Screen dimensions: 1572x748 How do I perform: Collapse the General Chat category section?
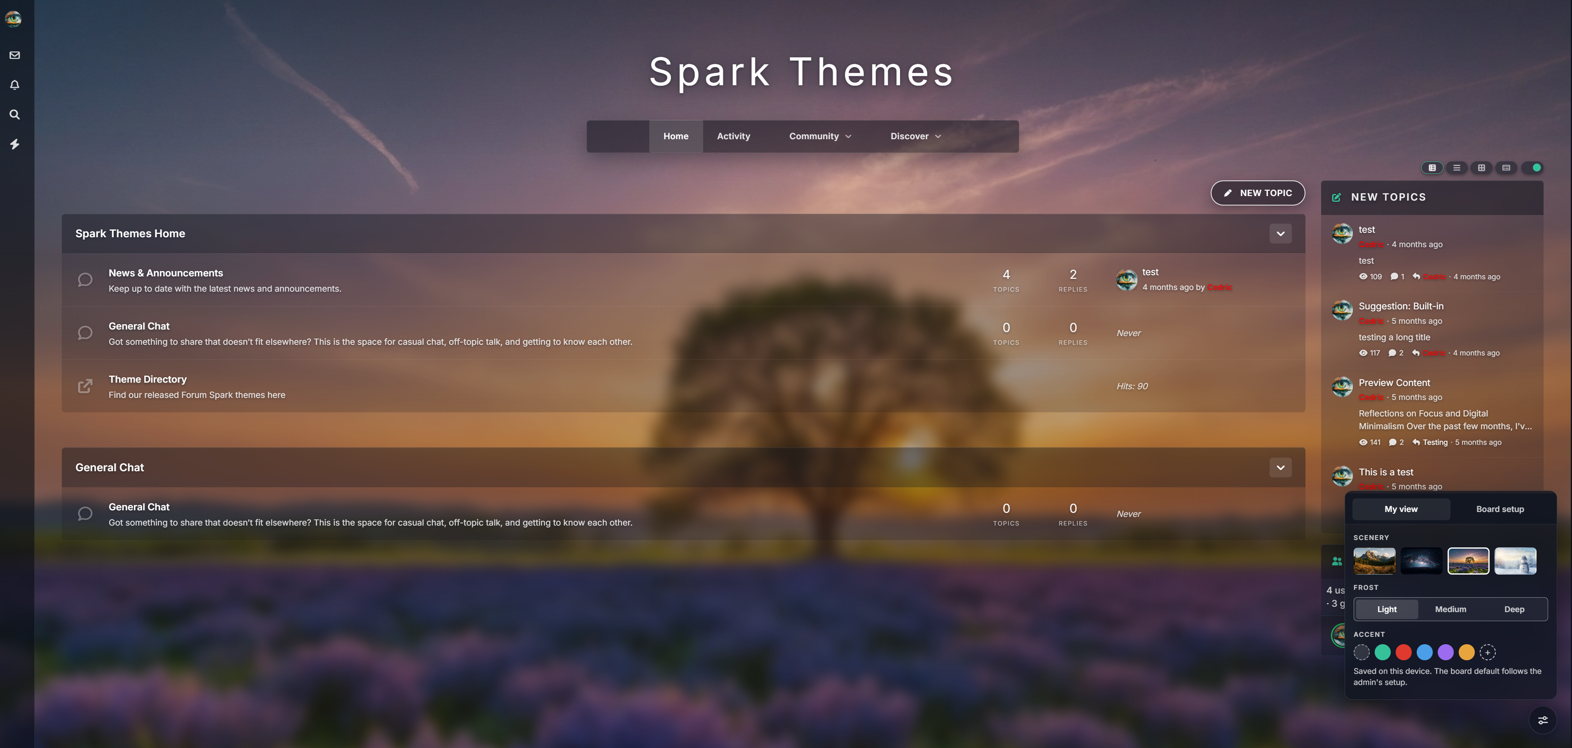pyautogui.click(x=1280, y=468)
